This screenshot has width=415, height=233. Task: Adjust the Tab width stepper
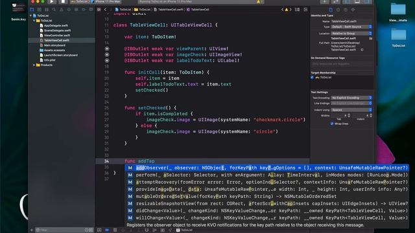pos(349,115)
